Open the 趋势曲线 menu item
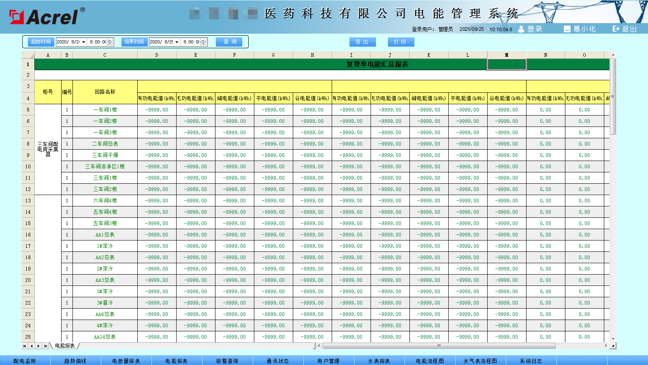This screenshot has width=648, height=365. [75, 361]
